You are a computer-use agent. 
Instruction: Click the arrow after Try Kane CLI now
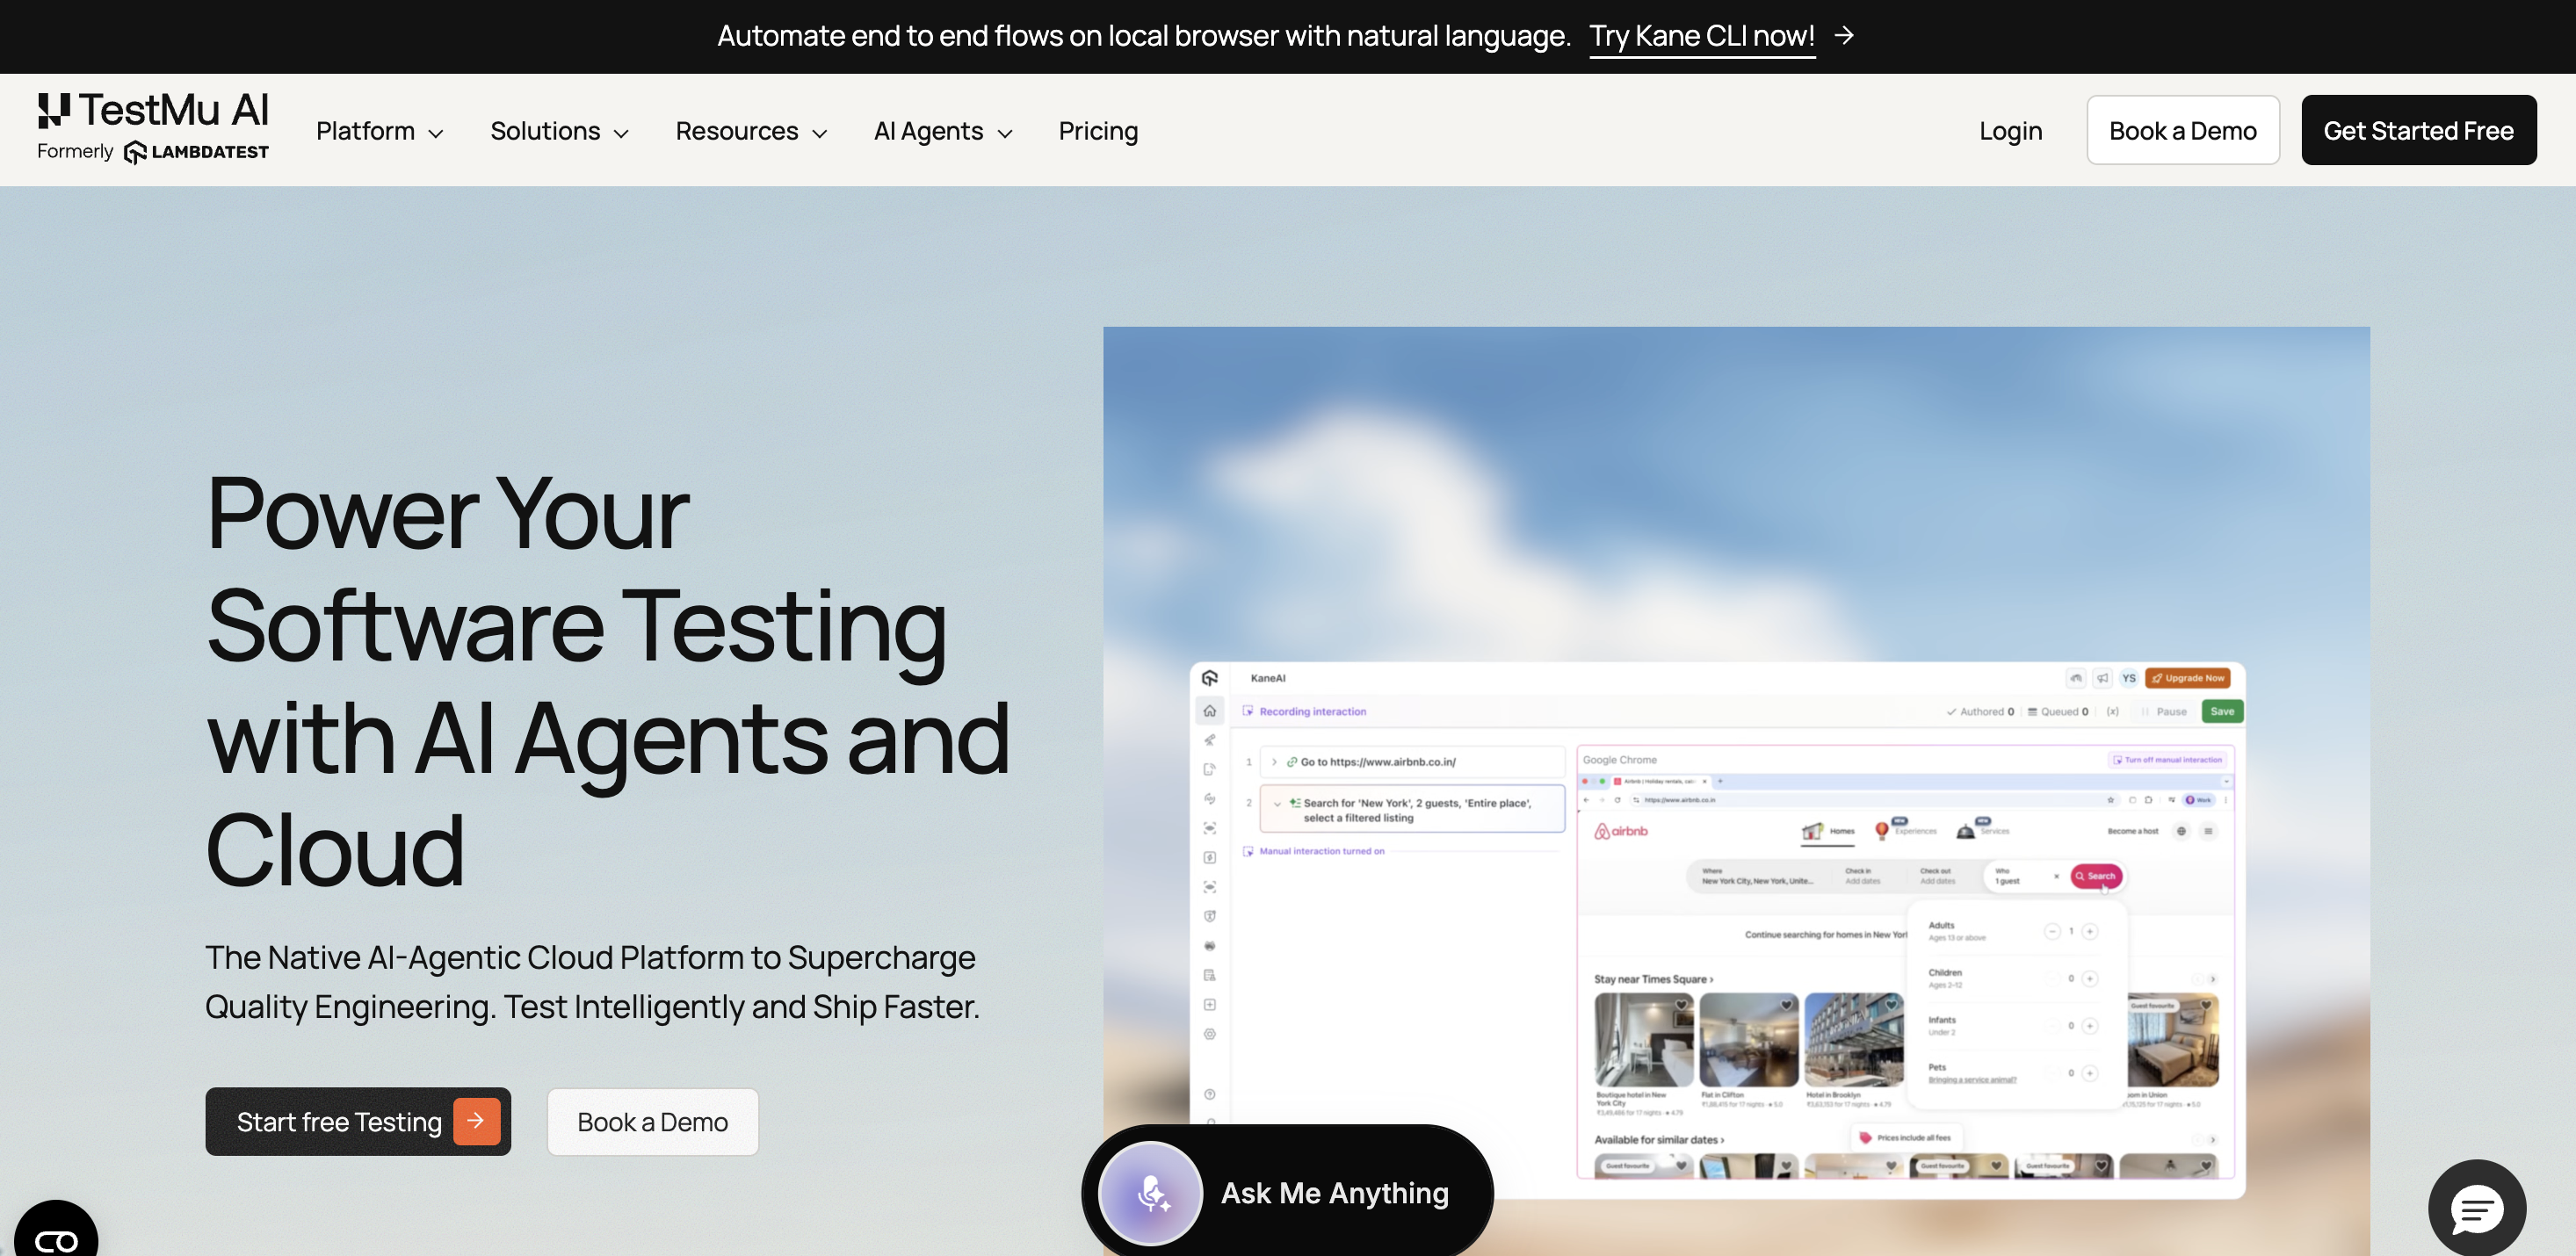tap(1844, 36)
